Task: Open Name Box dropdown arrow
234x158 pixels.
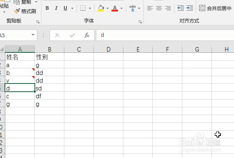Action: tap(33, 35)
